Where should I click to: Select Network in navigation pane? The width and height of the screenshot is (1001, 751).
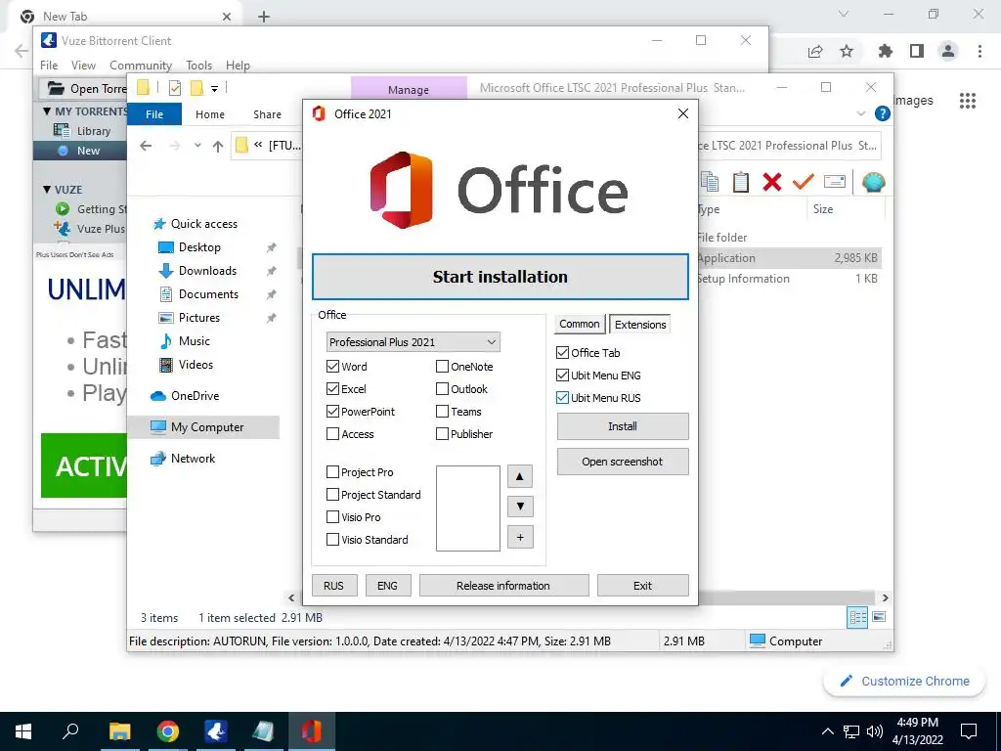(x=193, y=459)
